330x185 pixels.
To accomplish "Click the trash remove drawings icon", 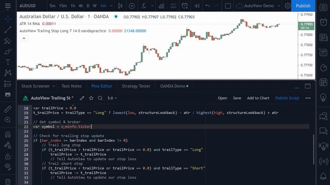I will tap(8, 181).
